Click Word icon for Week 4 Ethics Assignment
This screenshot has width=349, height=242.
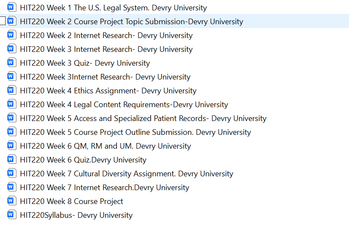click(x=12, y=90)
